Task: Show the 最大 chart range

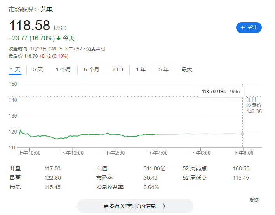Action: click(187, 69)
